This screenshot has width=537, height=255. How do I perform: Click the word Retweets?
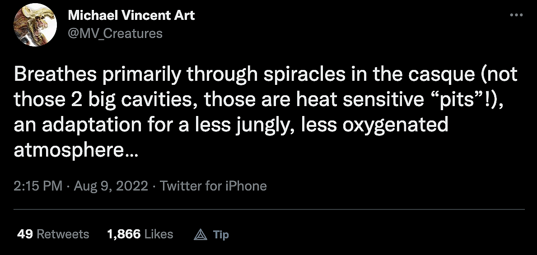(63, 234)
